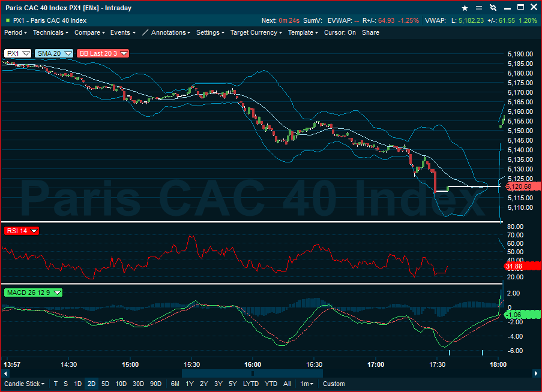Open the Compare menu
Image resolution: width=542 pixels, height=392 pixels.
[89, 32]
